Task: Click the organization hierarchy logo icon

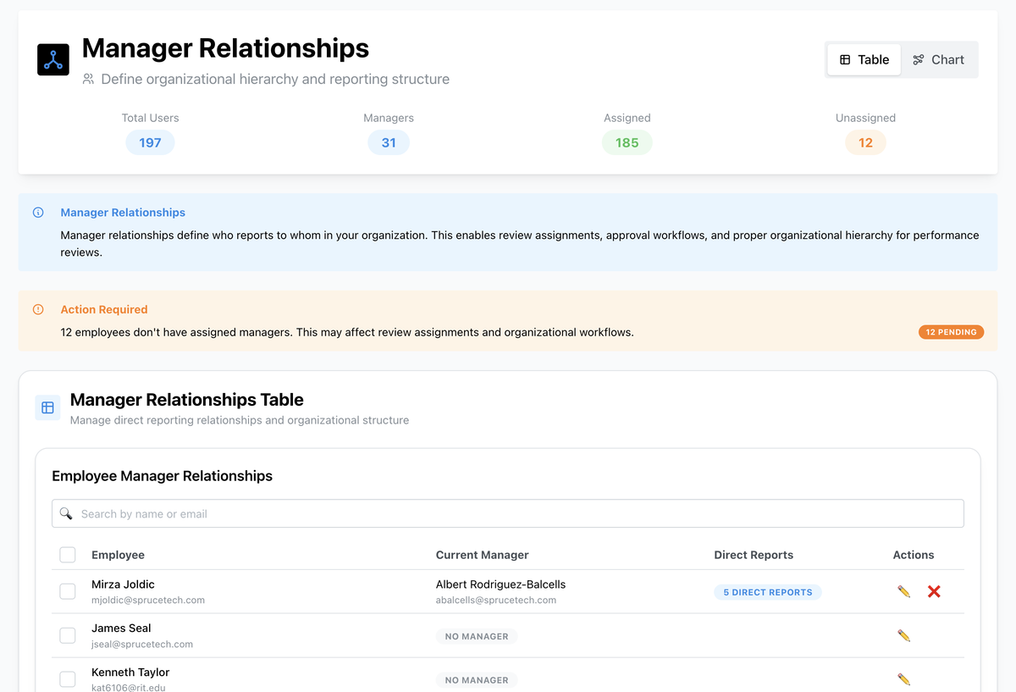Action: point(53,59)
